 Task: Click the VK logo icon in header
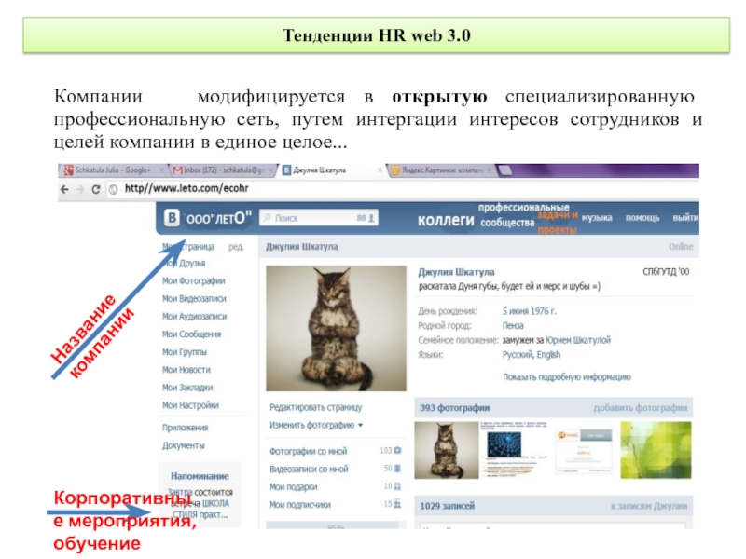(x=172, y=218)
